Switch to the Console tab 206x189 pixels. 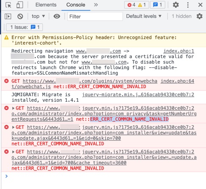click(x=76, y=5)
